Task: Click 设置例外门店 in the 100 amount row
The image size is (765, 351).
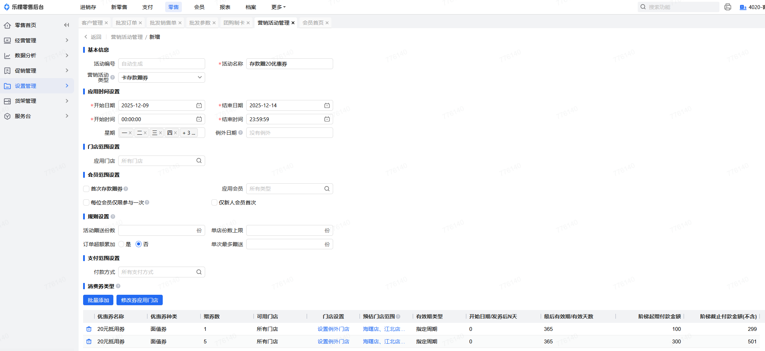Action: (x=333, y=329)
